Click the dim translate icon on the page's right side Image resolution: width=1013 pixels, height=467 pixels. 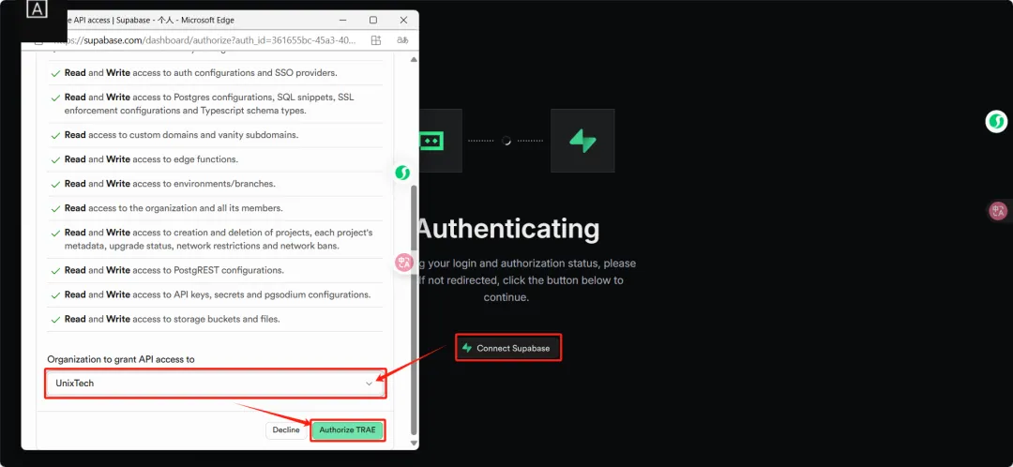coord(999,211)
